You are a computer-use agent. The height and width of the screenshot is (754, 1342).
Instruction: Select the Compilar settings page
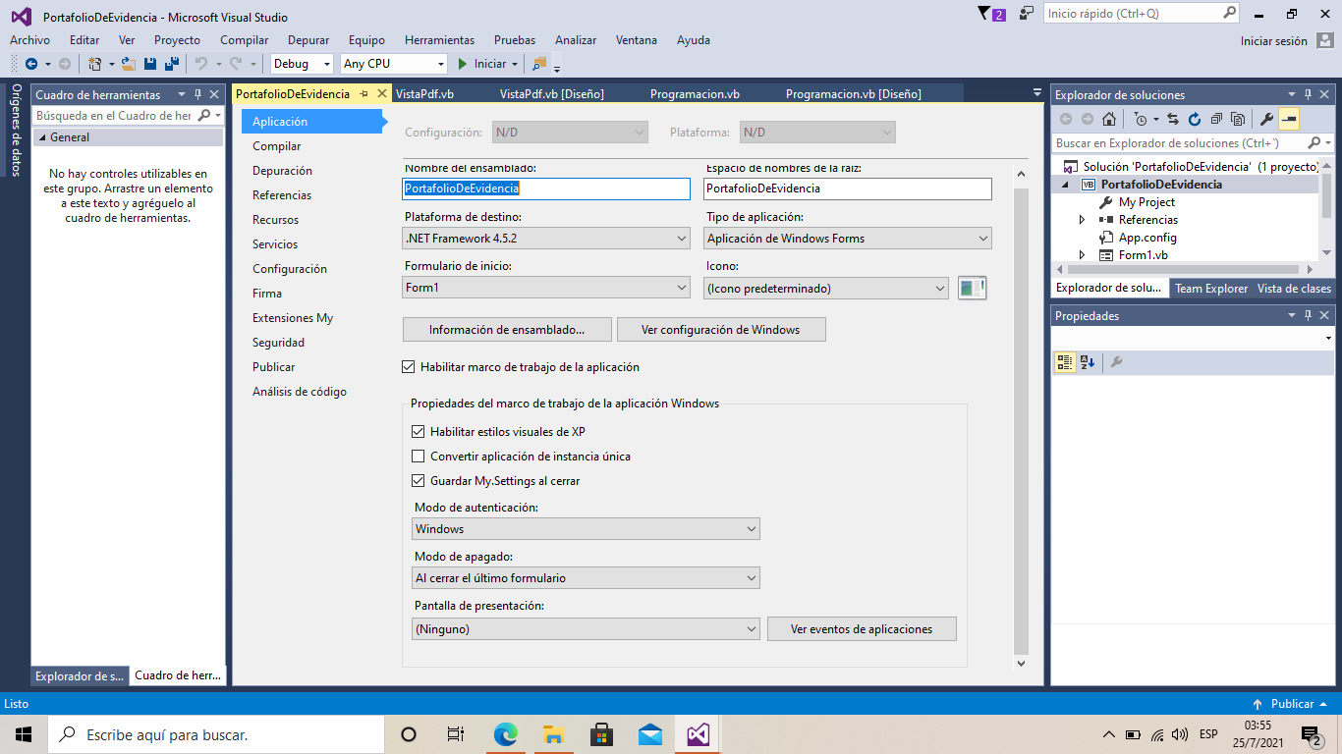click(277, 146)
